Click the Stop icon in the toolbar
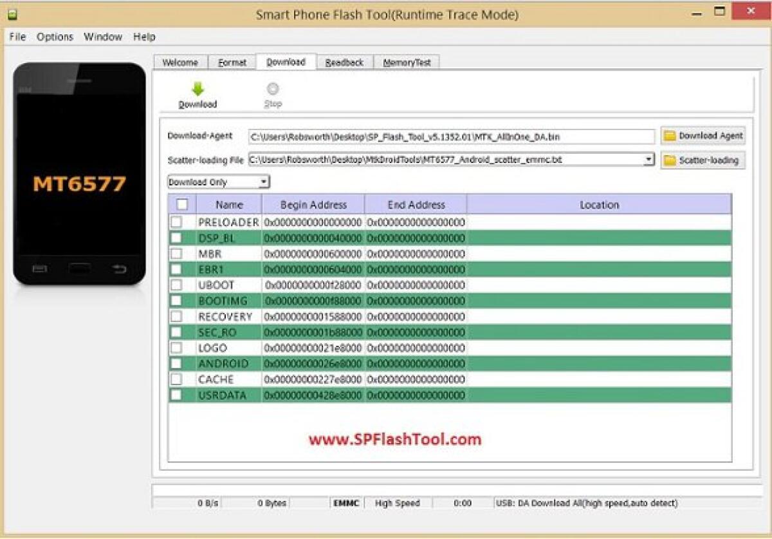The width and height of the screenshot is (772, 539). [x=273, y=90]
